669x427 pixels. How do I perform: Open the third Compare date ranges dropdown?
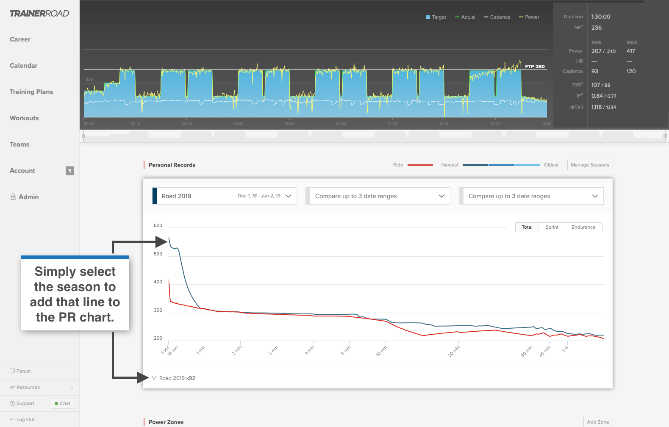click(x=531, y=196)
